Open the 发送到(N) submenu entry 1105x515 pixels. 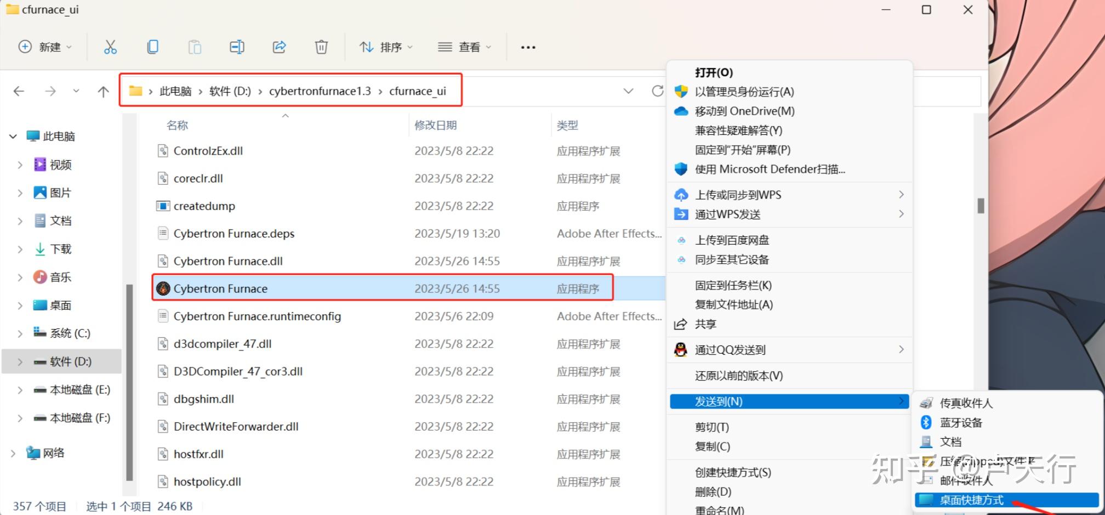[789, 401]
